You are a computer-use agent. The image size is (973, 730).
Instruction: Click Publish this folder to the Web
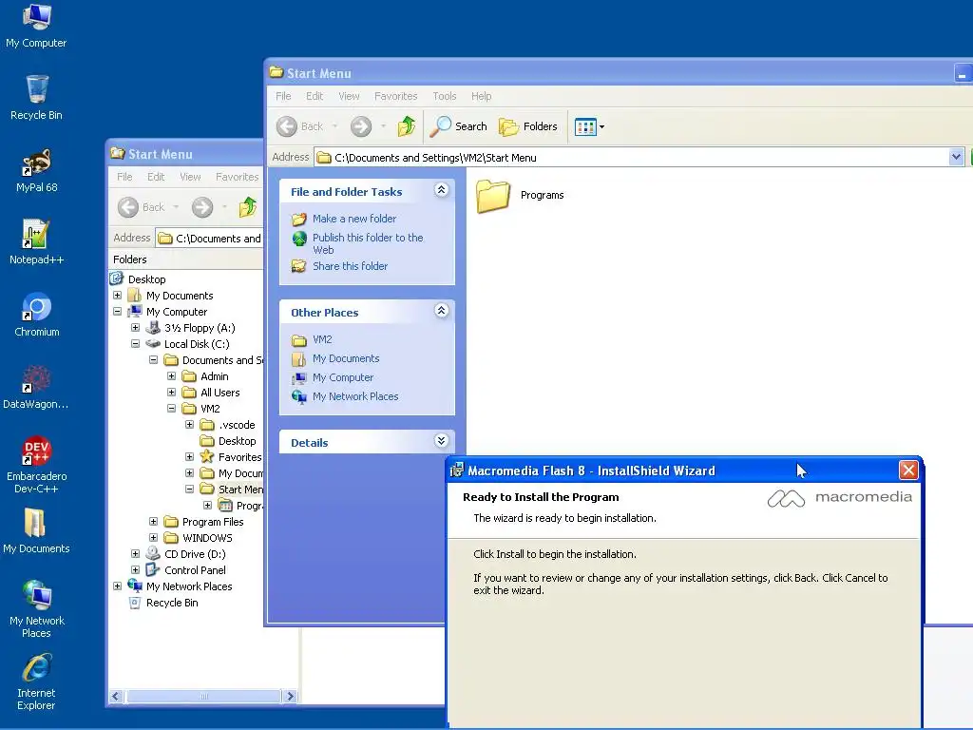pos(368,243)
